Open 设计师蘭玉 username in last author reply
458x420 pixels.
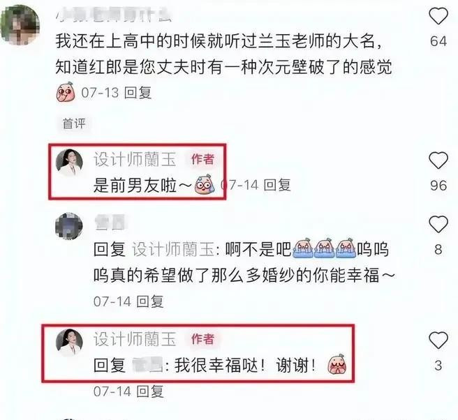[135, 339]
